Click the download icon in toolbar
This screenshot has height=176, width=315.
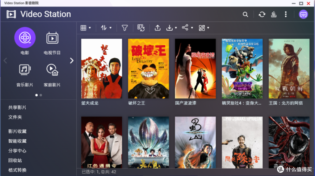[169, 28]
